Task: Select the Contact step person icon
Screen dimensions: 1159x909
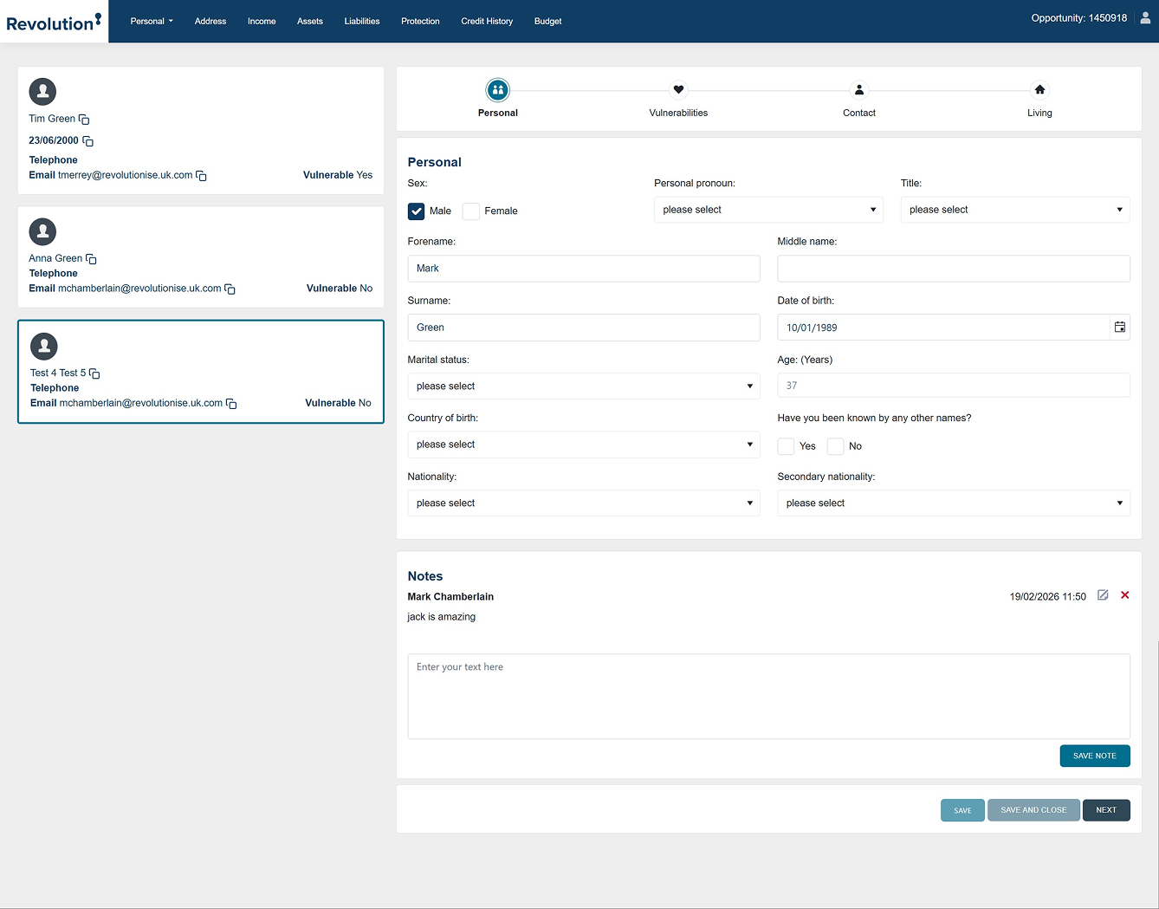Action: click(858, 89)
